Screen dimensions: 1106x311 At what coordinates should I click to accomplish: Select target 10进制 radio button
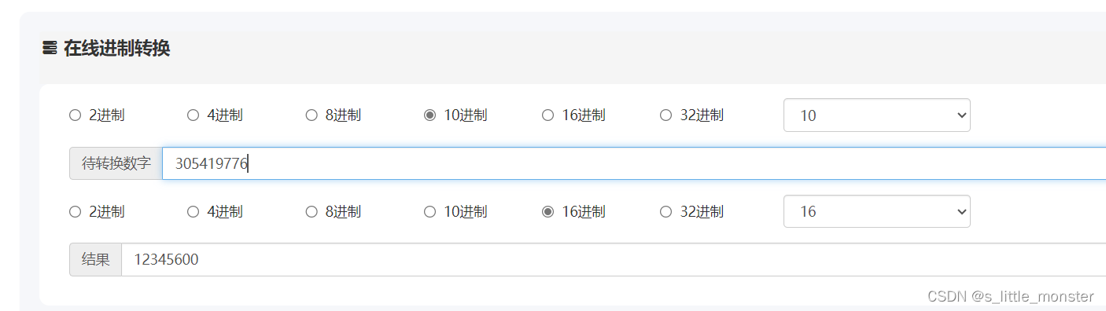tap(430, 211)
